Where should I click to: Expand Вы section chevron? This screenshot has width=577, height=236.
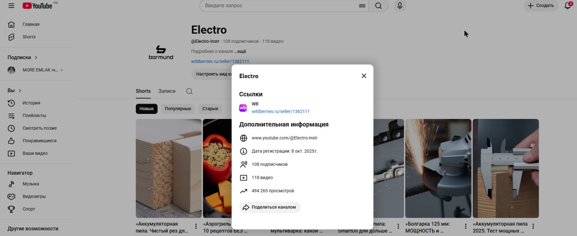[x=20, y=91]
